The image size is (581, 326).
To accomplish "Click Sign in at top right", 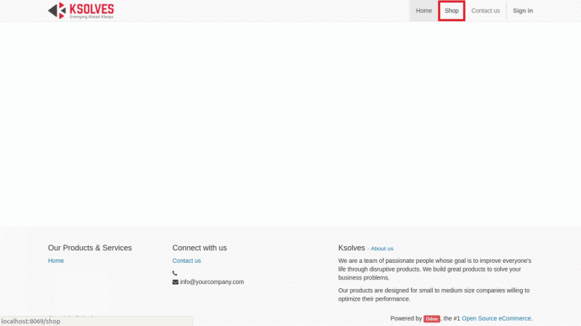I will (x=522, y=11).
